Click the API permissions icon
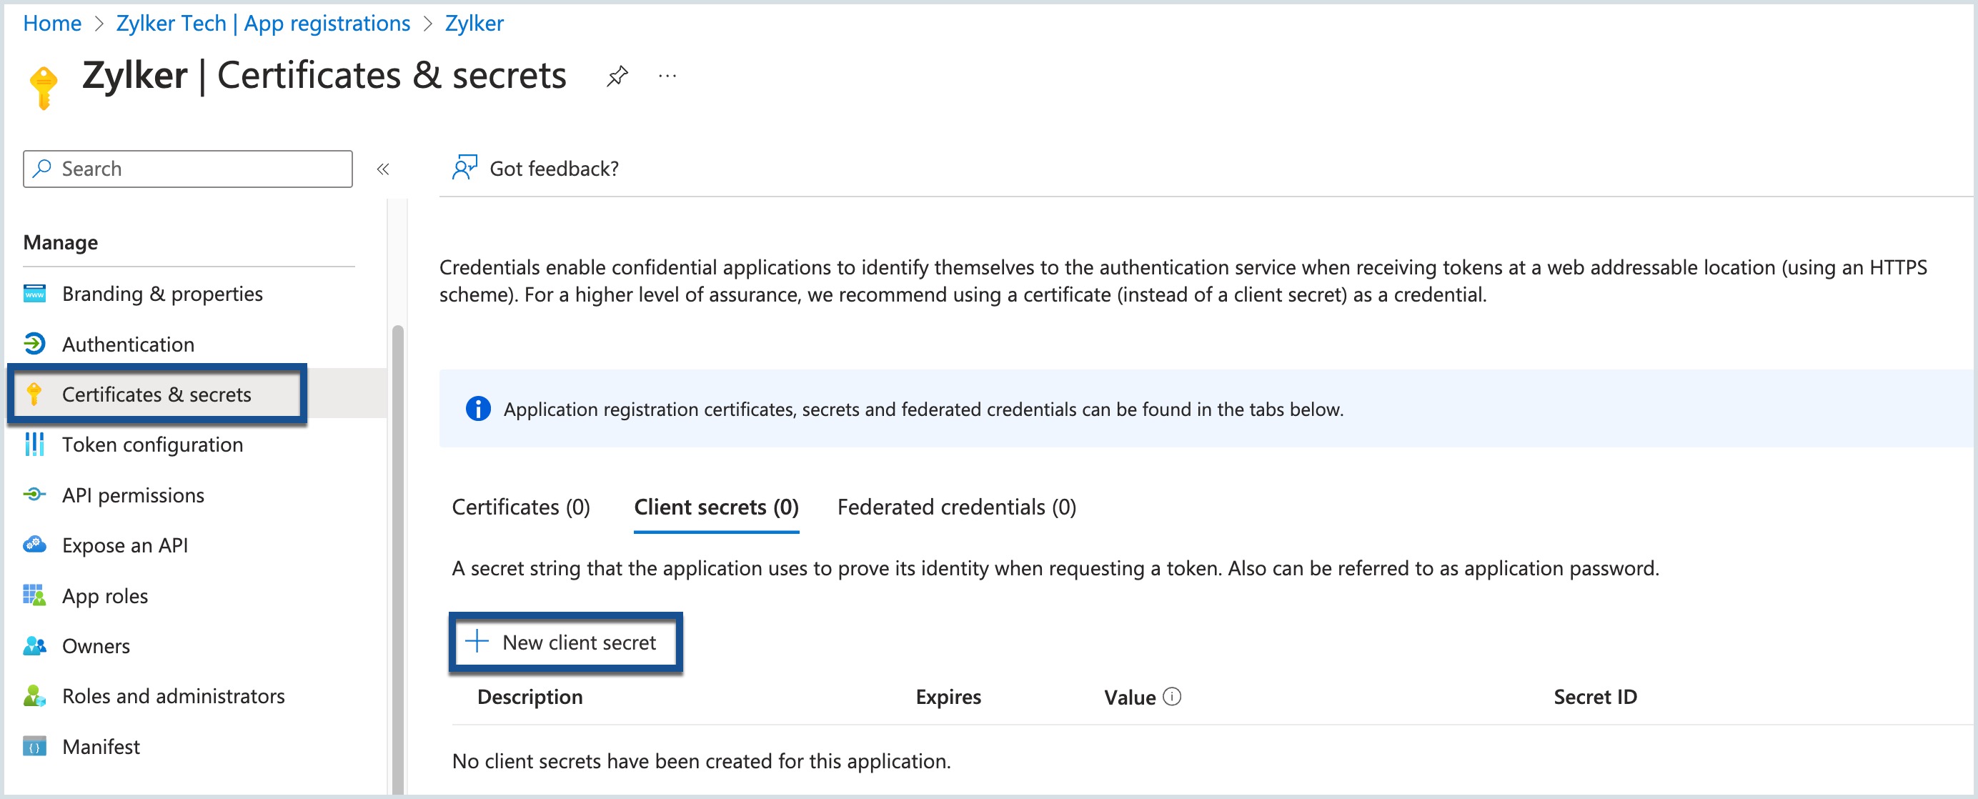Image resolution: width=1978 pixels, height=799 pixels. [34, 494]
